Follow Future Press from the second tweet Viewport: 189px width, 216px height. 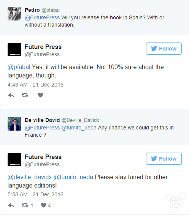164,159
